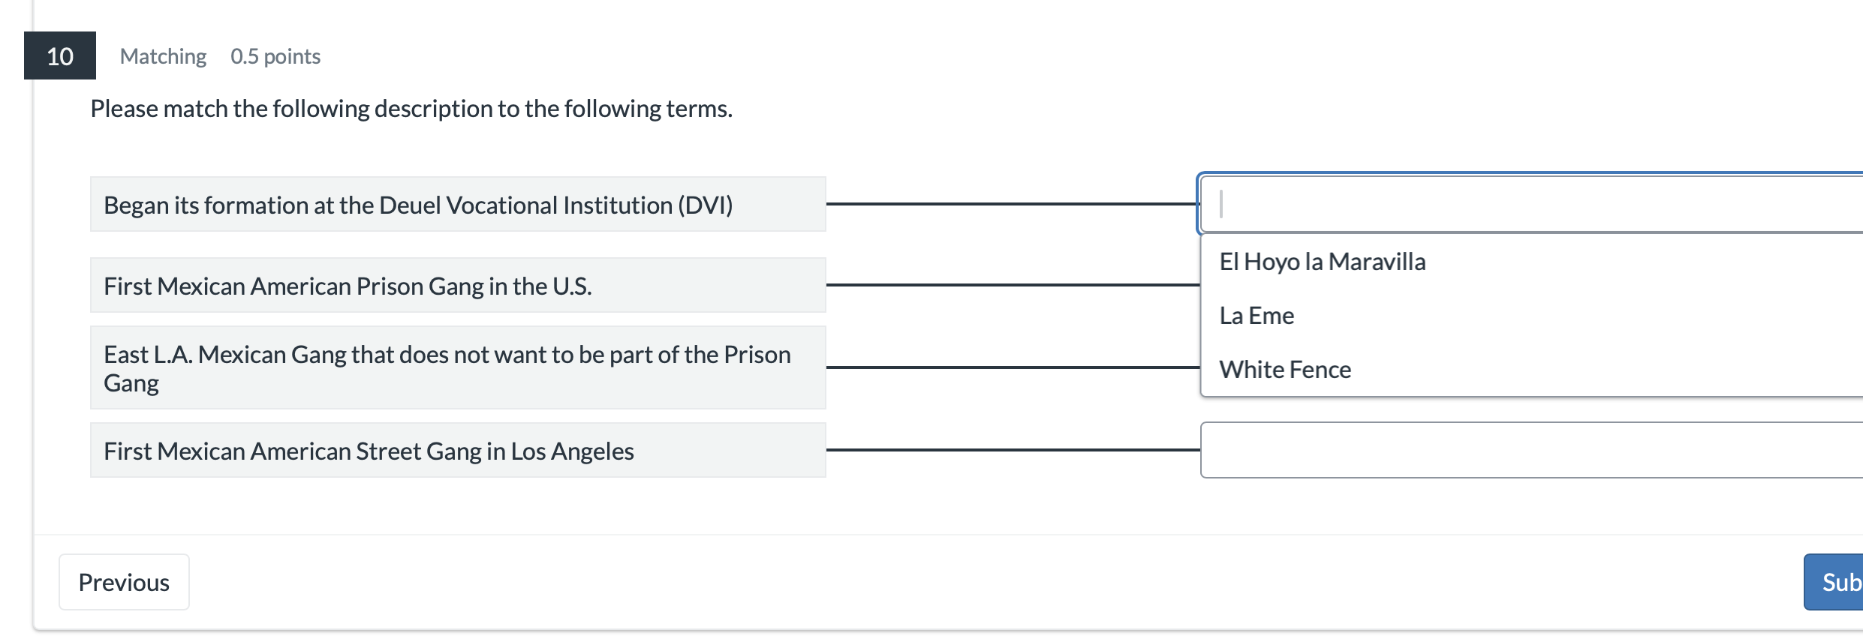Click the Matching question type label
Screen dimensions: 1863x639
click(163, 56)
